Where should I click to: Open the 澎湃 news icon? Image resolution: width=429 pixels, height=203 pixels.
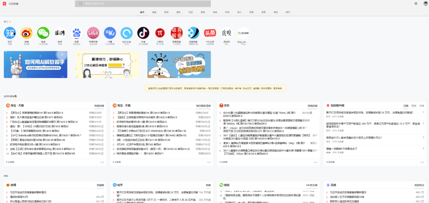(60, 33)
